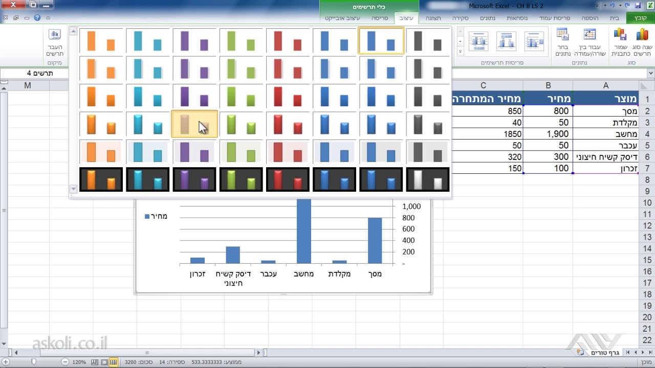655x368 pixels.
Task: Click the Name Box showing תרשים 4
Action: tap(34, 73)
